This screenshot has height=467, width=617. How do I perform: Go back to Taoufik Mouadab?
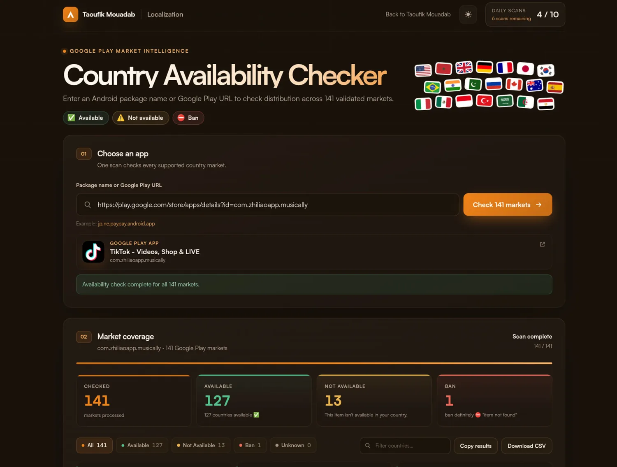418,14
